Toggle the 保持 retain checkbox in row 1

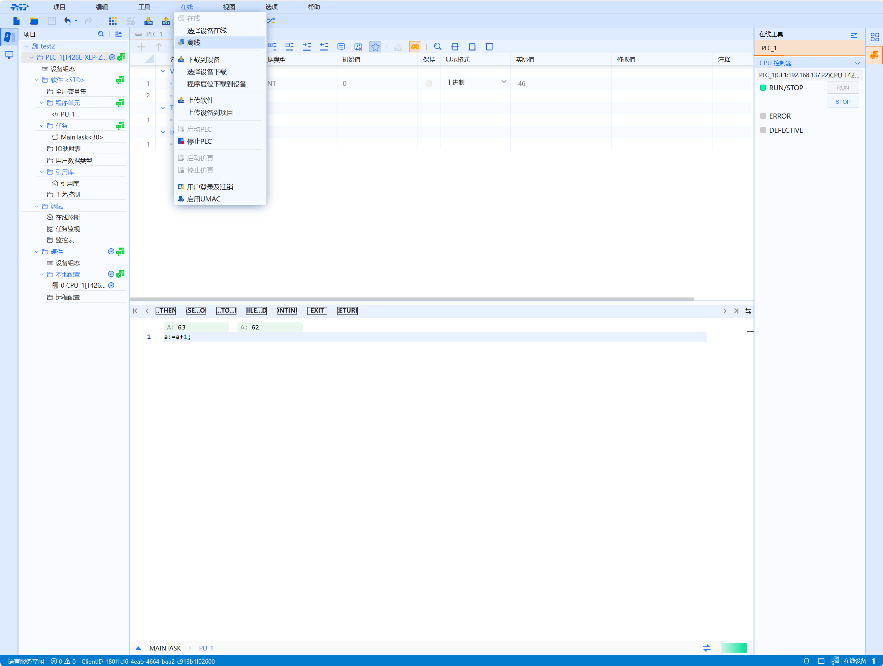(428, 84)
